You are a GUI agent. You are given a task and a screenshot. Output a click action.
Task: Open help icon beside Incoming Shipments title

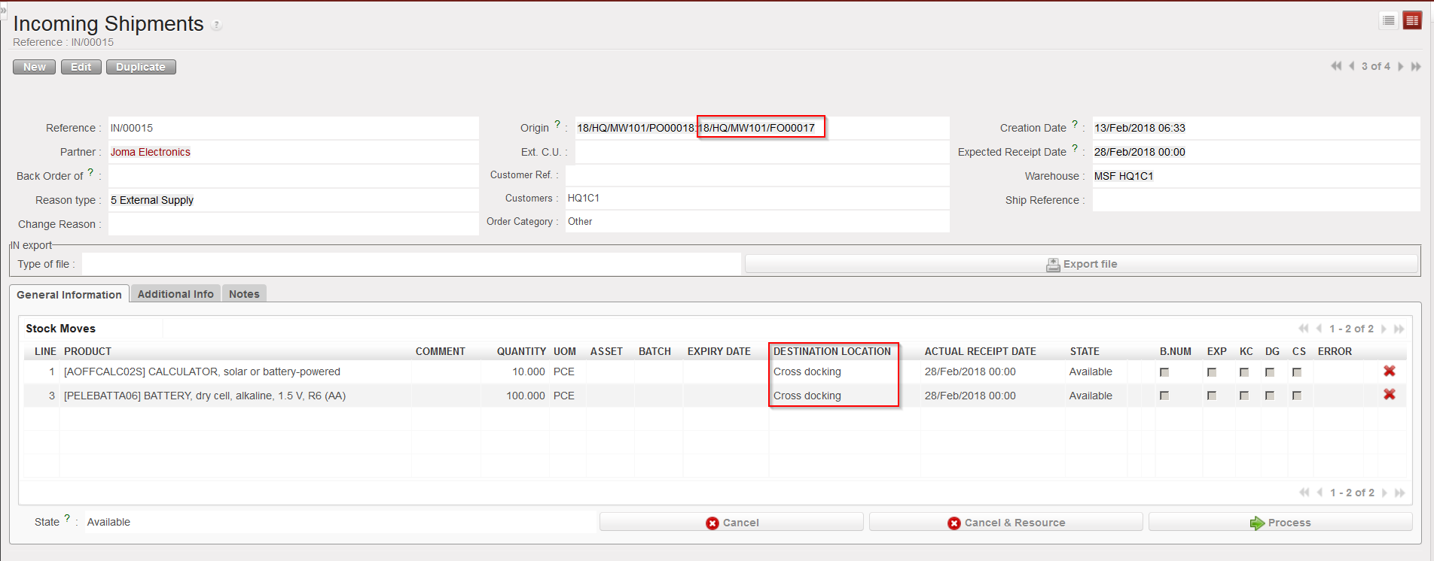click(217, 26)
